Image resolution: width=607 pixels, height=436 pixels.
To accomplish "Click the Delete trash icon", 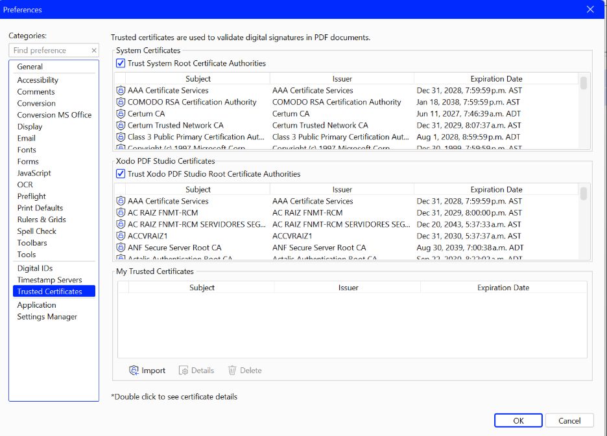I will coord(232,371).
